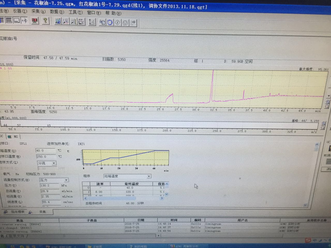Click the 编码 column header in log
Image resolution: width=331 pixels, height=248 pixels.
pos(198,220)
